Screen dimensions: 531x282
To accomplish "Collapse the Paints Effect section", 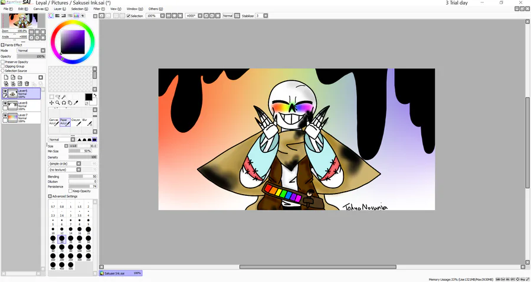I will click(3, 45).
